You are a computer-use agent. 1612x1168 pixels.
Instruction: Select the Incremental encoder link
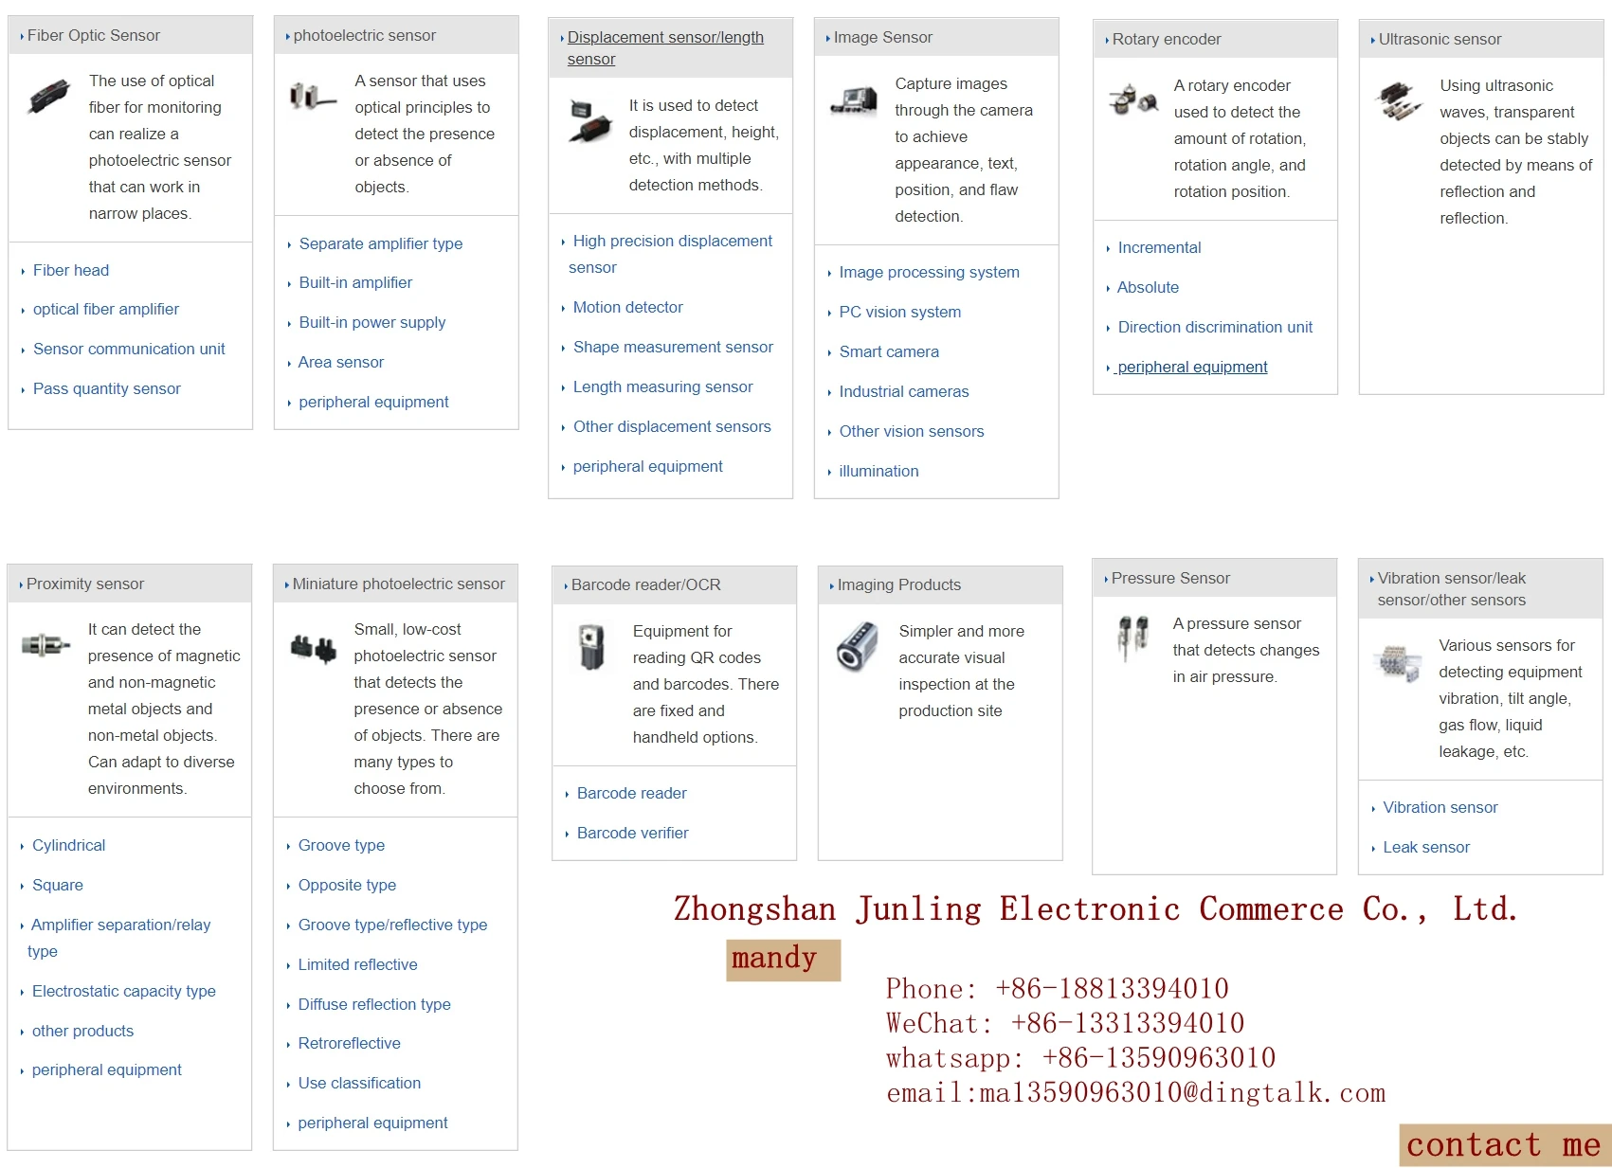pos(1159,247)
